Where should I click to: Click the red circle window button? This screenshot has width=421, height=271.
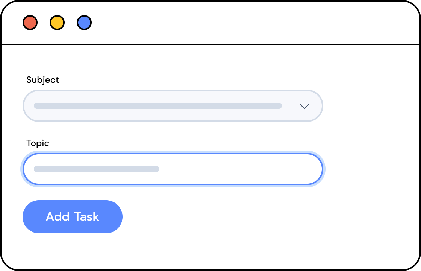[x=30, y=23]
